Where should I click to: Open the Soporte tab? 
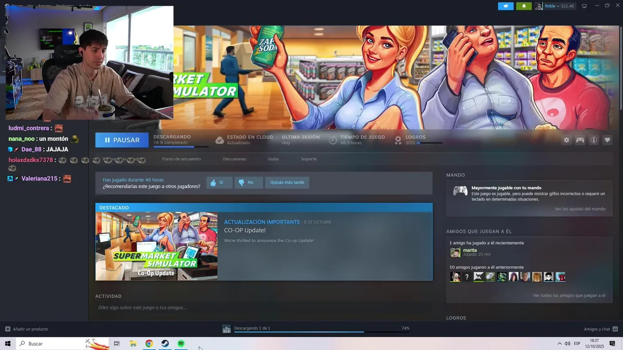pos(309,159)
